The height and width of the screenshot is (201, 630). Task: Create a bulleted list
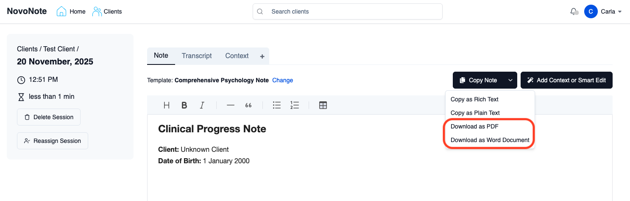[x=277, y=105]
